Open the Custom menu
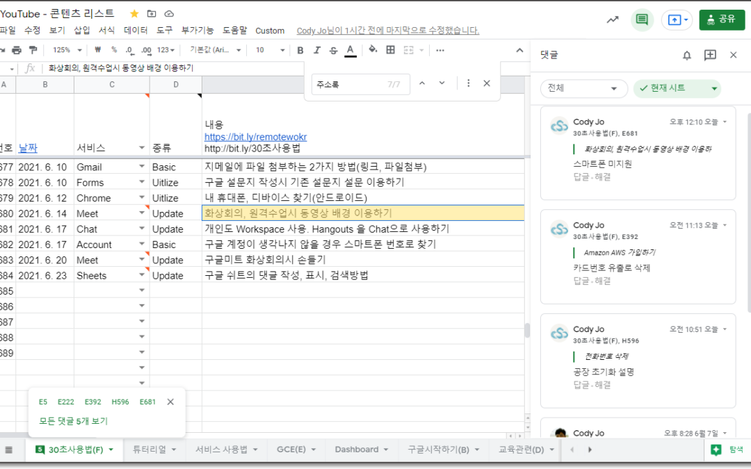Screen dimensions: 751x469 [270, 31]
